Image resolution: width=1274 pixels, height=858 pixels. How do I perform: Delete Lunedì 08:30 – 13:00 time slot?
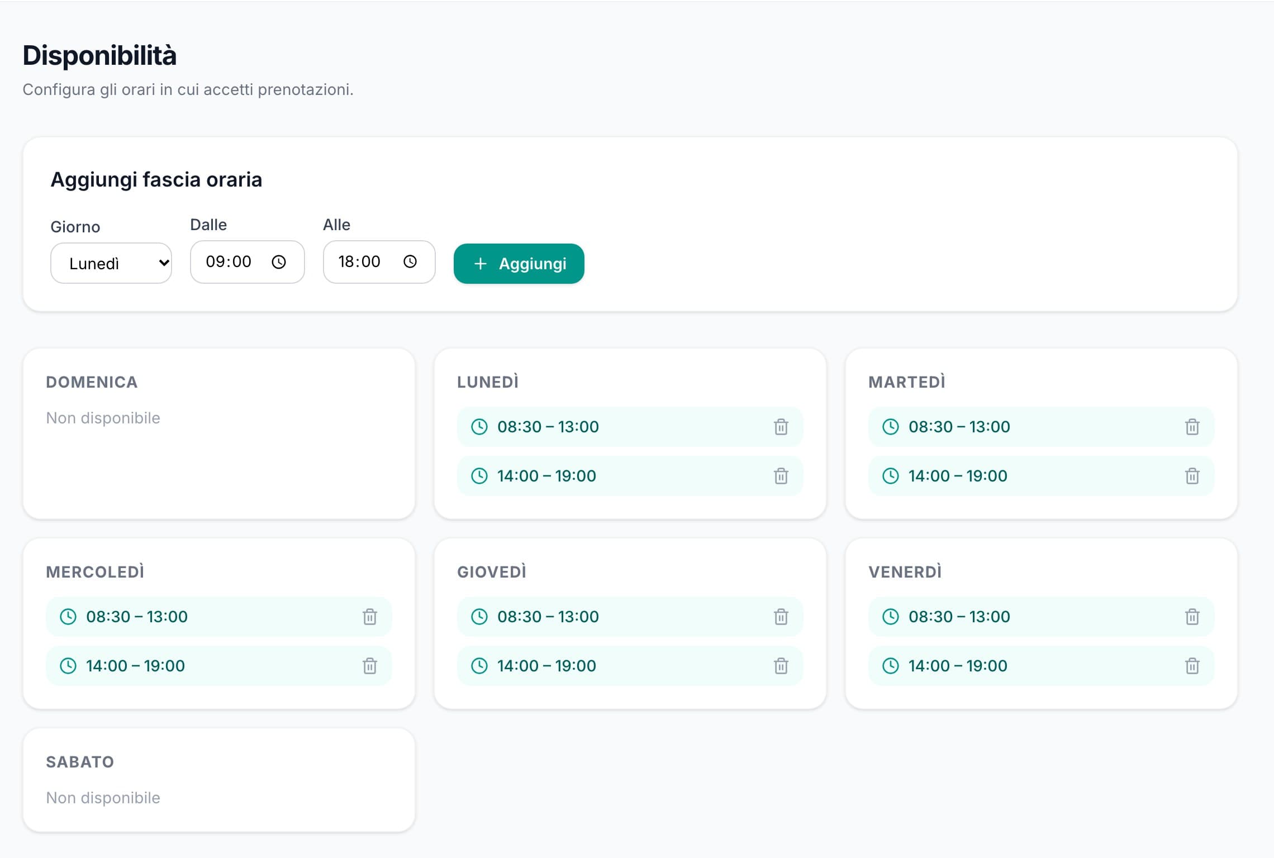point(781,427)
